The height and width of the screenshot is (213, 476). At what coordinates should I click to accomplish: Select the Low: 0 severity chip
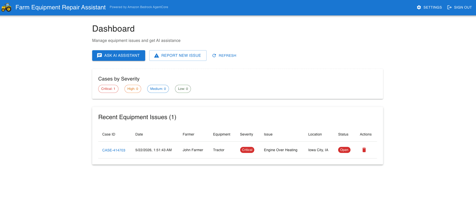tap(183, 89)
